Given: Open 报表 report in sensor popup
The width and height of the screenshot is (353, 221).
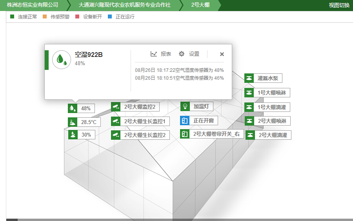Looking at the screenshot, I should [x=161, y=54].
